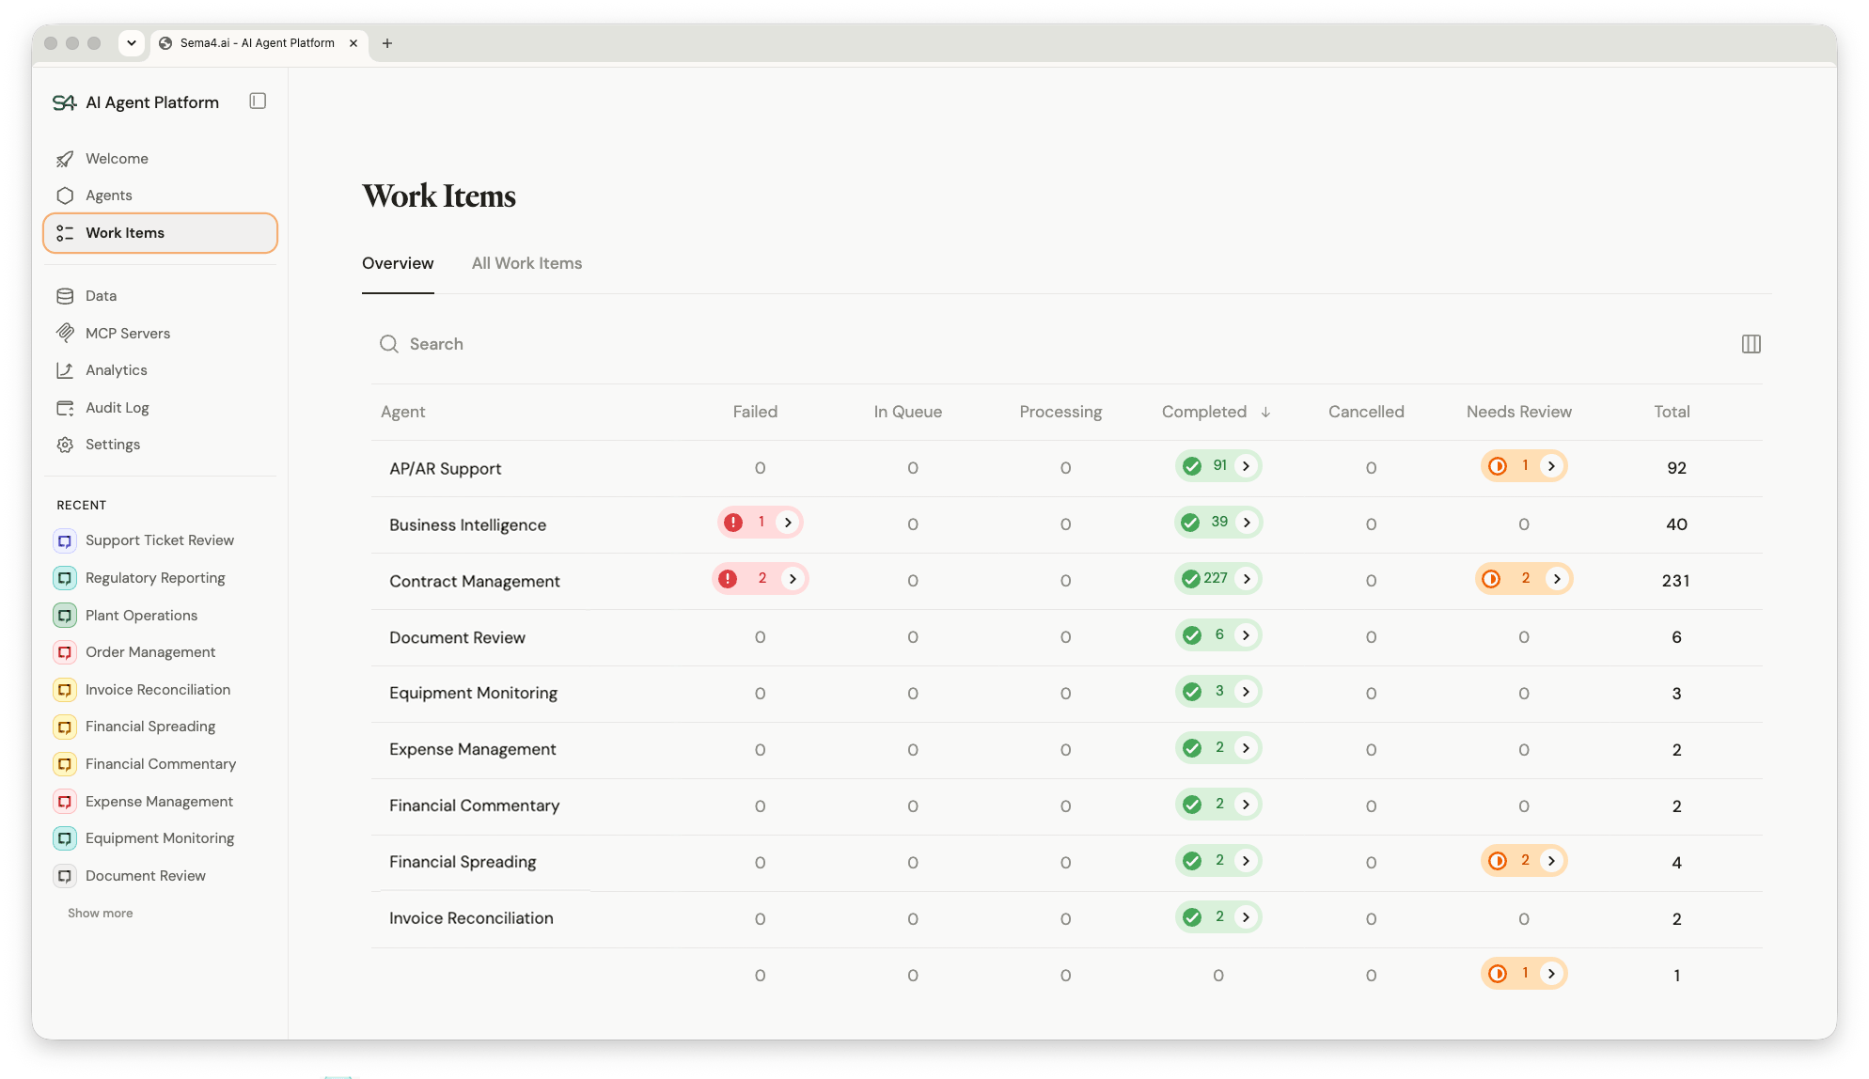Open Financial Spreading completed badge
The image size is (1869, 1079).
click(x=1217, y=861)
